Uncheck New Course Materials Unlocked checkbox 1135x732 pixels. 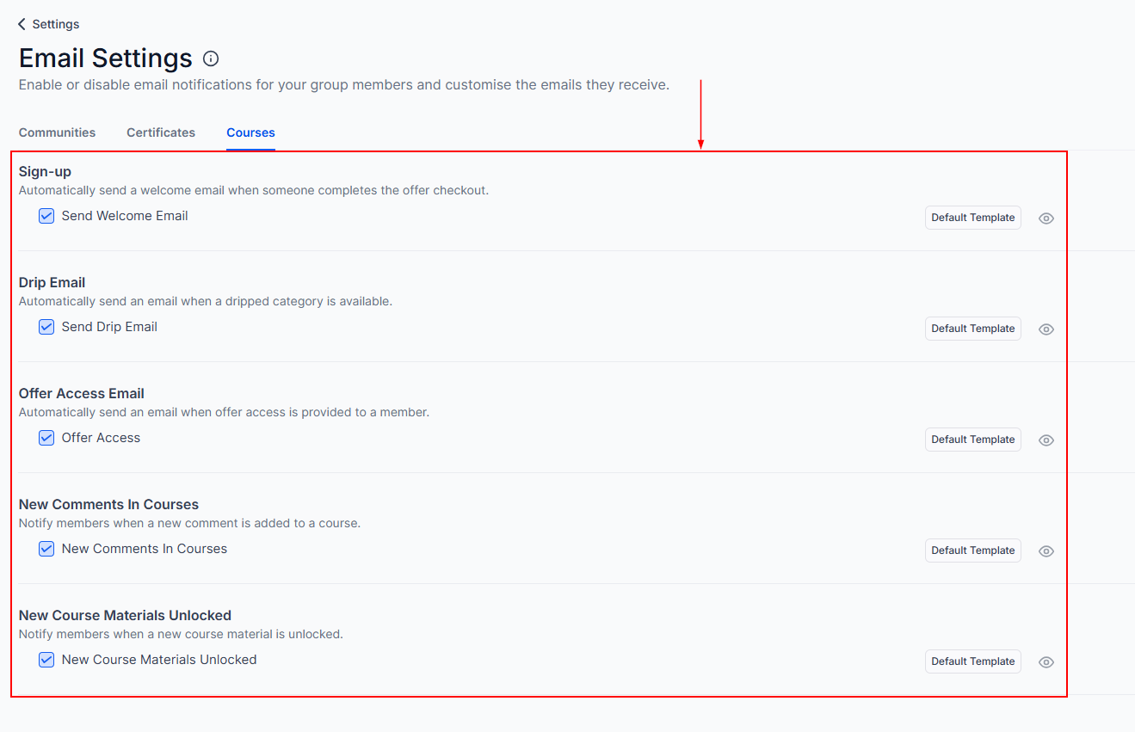[x=46, y=660]
